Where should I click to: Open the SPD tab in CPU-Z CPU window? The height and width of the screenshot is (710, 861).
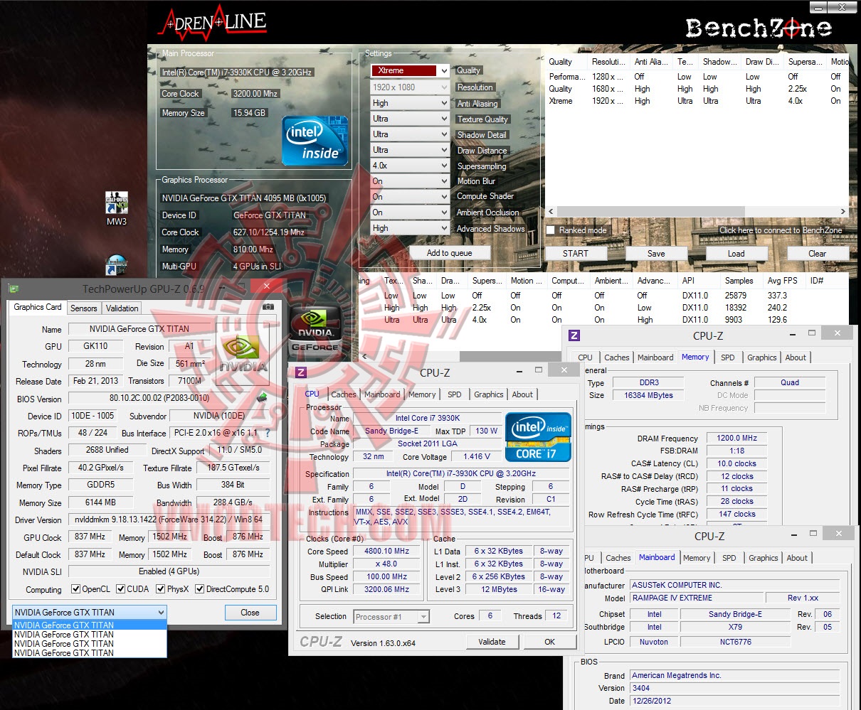pos(454,394)
